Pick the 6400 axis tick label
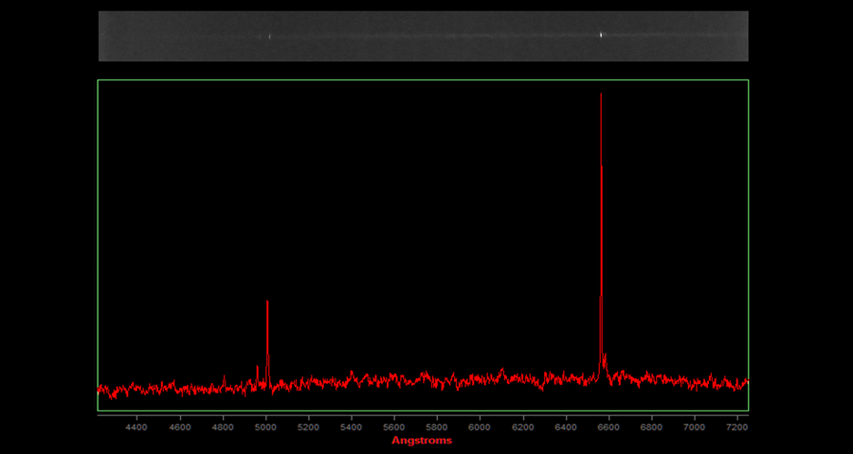Viewport: 853px width, 454px height. pos(566,427)
